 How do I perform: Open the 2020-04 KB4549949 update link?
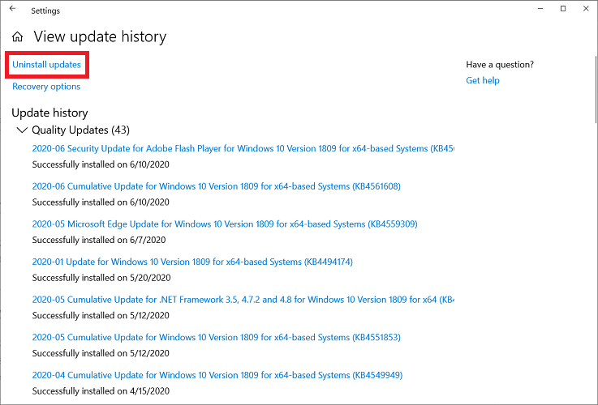pos(217,375)
